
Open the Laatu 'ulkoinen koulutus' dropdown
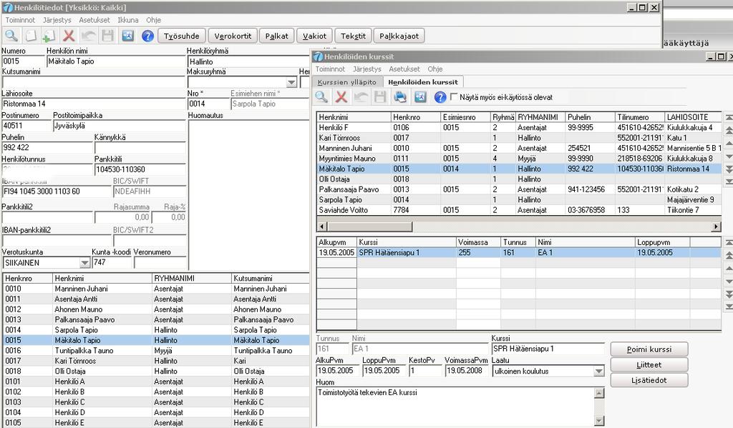599,372
